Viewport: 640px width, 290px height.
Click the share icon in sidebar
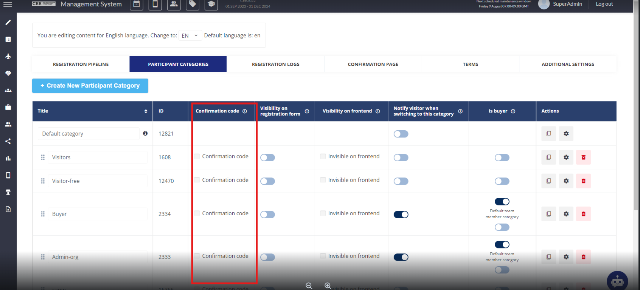[8, 141]
